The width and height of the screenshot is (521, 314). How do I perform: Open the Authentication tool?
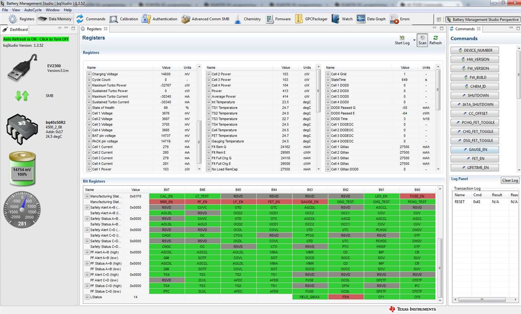click(160, 19)
